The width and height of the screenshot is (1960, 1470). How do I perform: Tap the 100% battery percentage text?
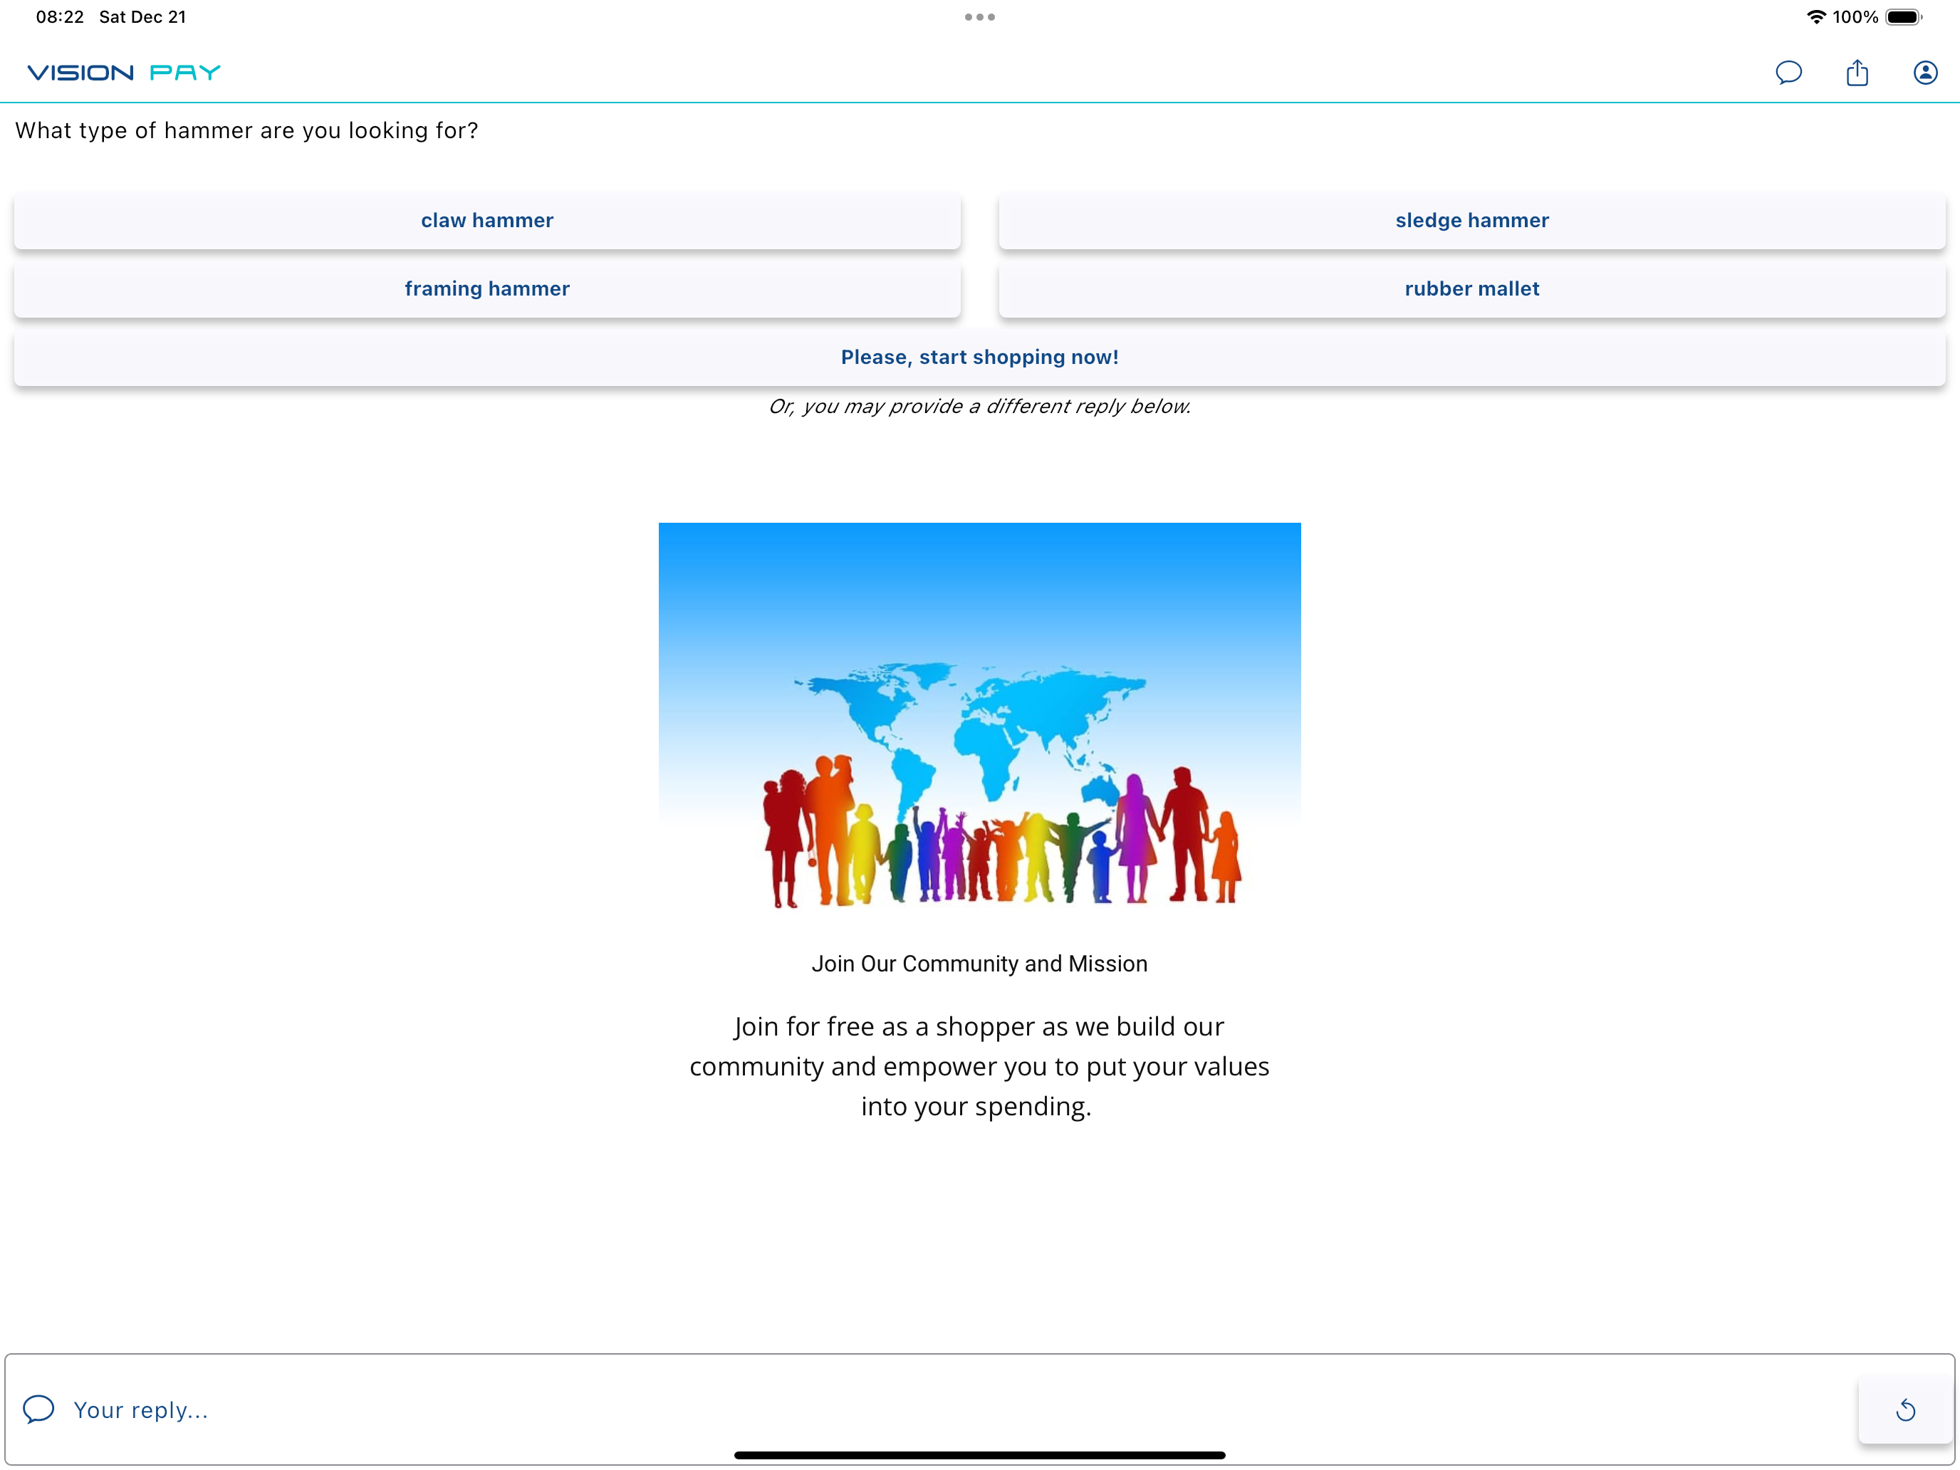(1855, 17)
